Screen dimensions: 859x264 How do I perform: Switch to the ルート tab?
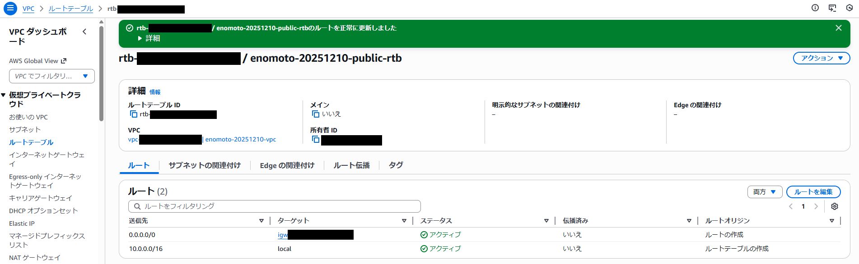point(139,165)
